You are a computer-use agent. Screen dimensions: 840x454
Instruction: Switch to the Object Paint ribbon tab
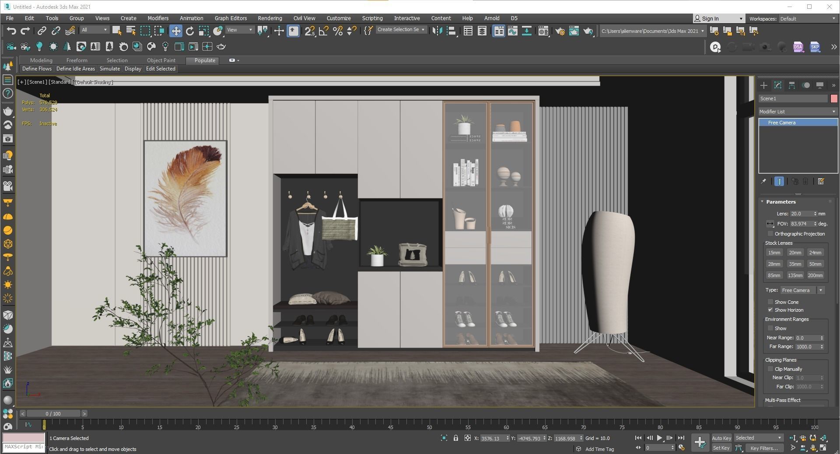pos(161,60)
